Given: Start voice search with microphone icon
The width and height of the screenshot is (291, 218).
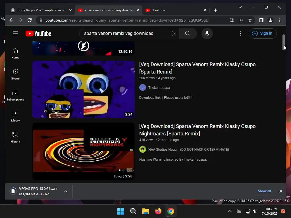Looking at the screenshot, I should (207, 33).
